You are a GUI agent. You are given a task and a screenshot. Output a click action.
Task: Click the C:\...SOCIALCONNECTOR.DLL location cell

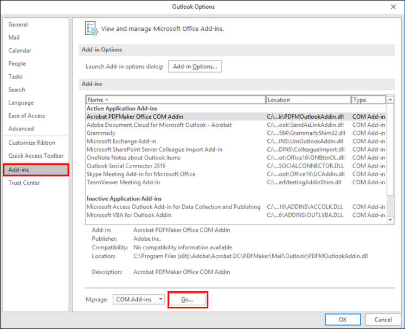pos(305,166)
